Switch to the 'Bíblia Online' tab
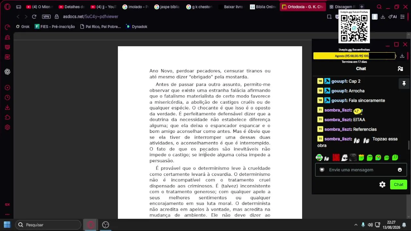411x231 pixels. (x=263, y=7)
